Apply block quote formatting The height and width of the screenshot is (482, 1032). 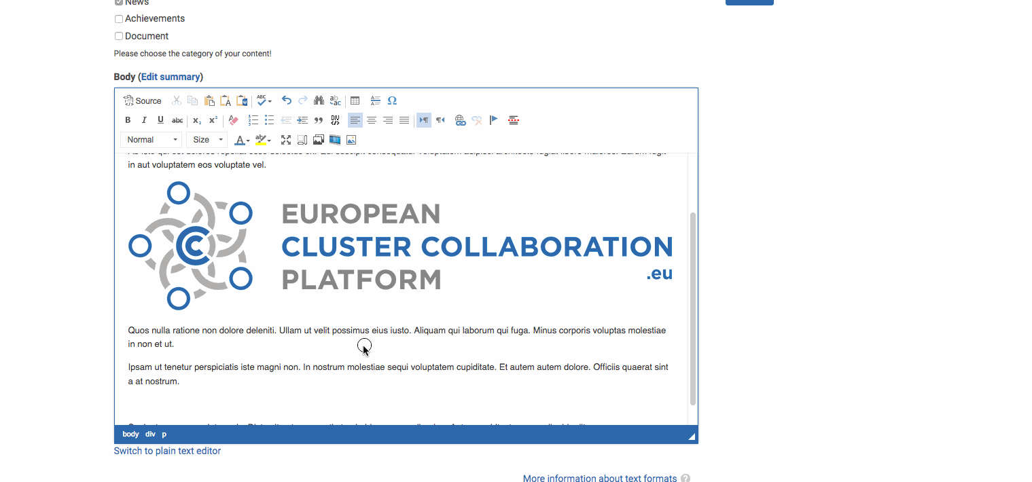[319, 120]
